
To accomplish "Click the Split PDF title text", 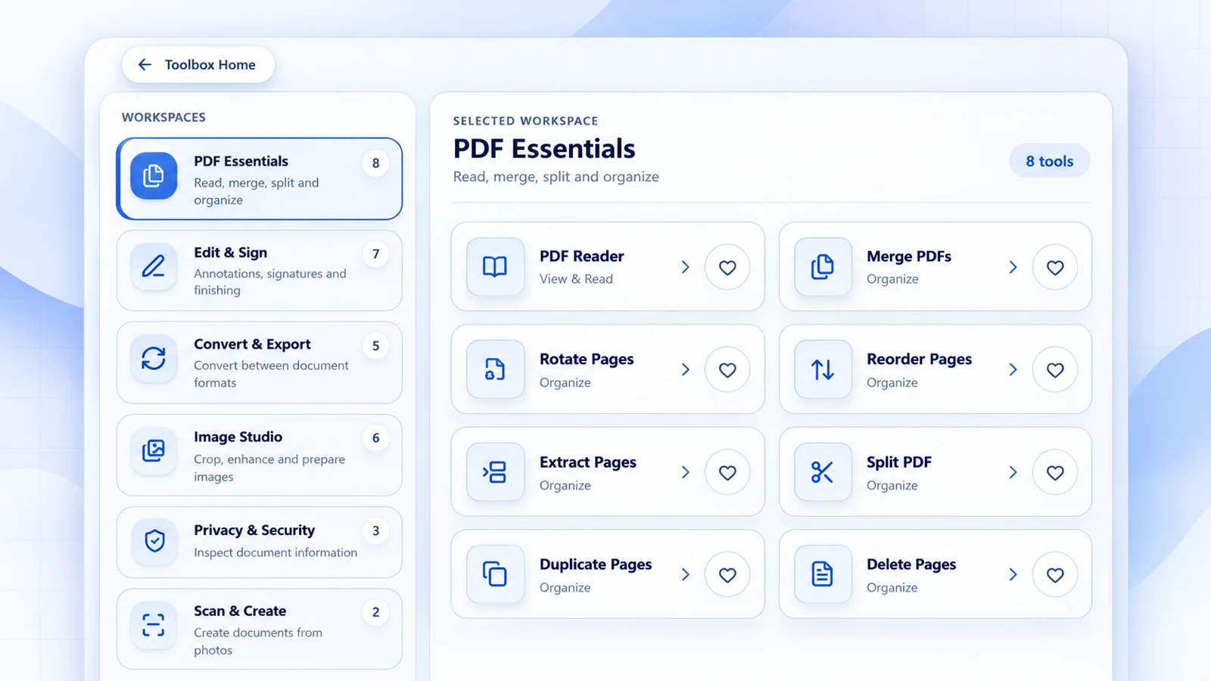I will point(899,462).
